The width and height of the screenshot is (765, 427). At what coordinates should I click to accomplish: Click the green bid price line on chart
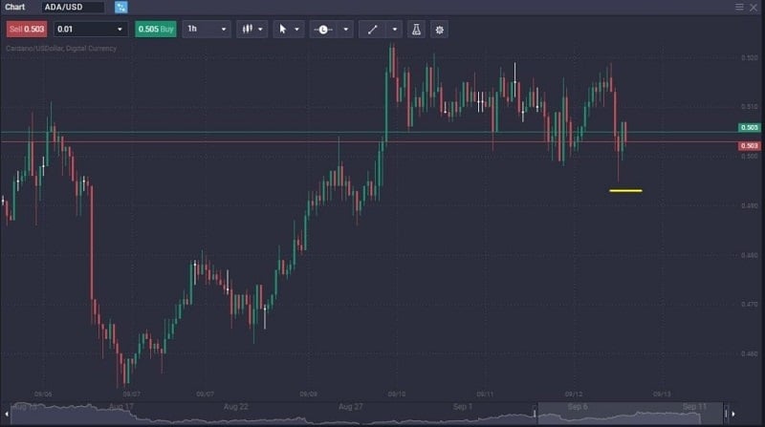(369, 132)
